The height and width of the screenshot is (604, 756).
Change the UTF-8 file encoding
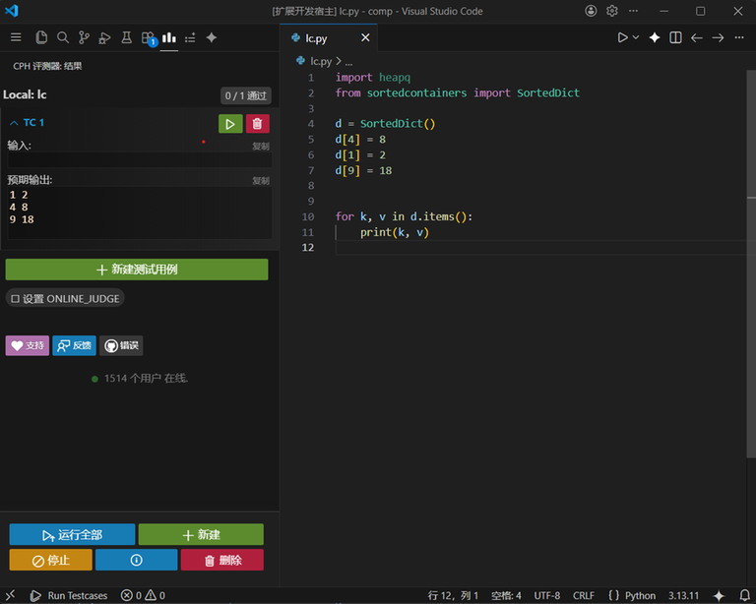click(x=546, y=595)
